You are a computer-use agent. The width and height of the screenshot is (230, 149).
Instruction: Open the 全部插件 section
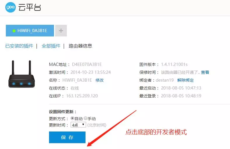pyautogui.click(x=51, y=46)
